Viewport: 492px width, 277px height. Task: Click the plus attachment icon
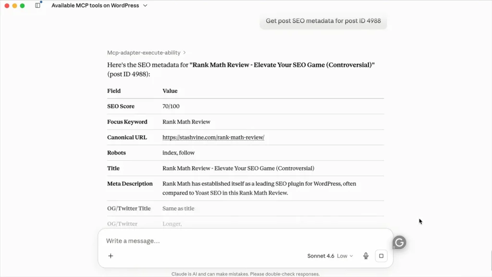pos(111,256)
